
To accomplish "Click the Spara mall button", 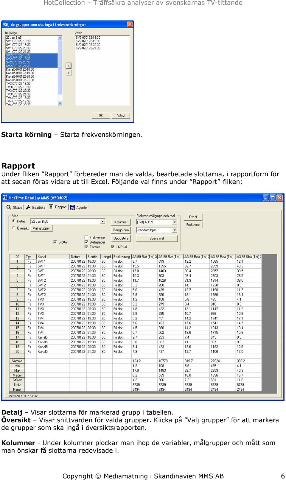I will click(157, 239).
